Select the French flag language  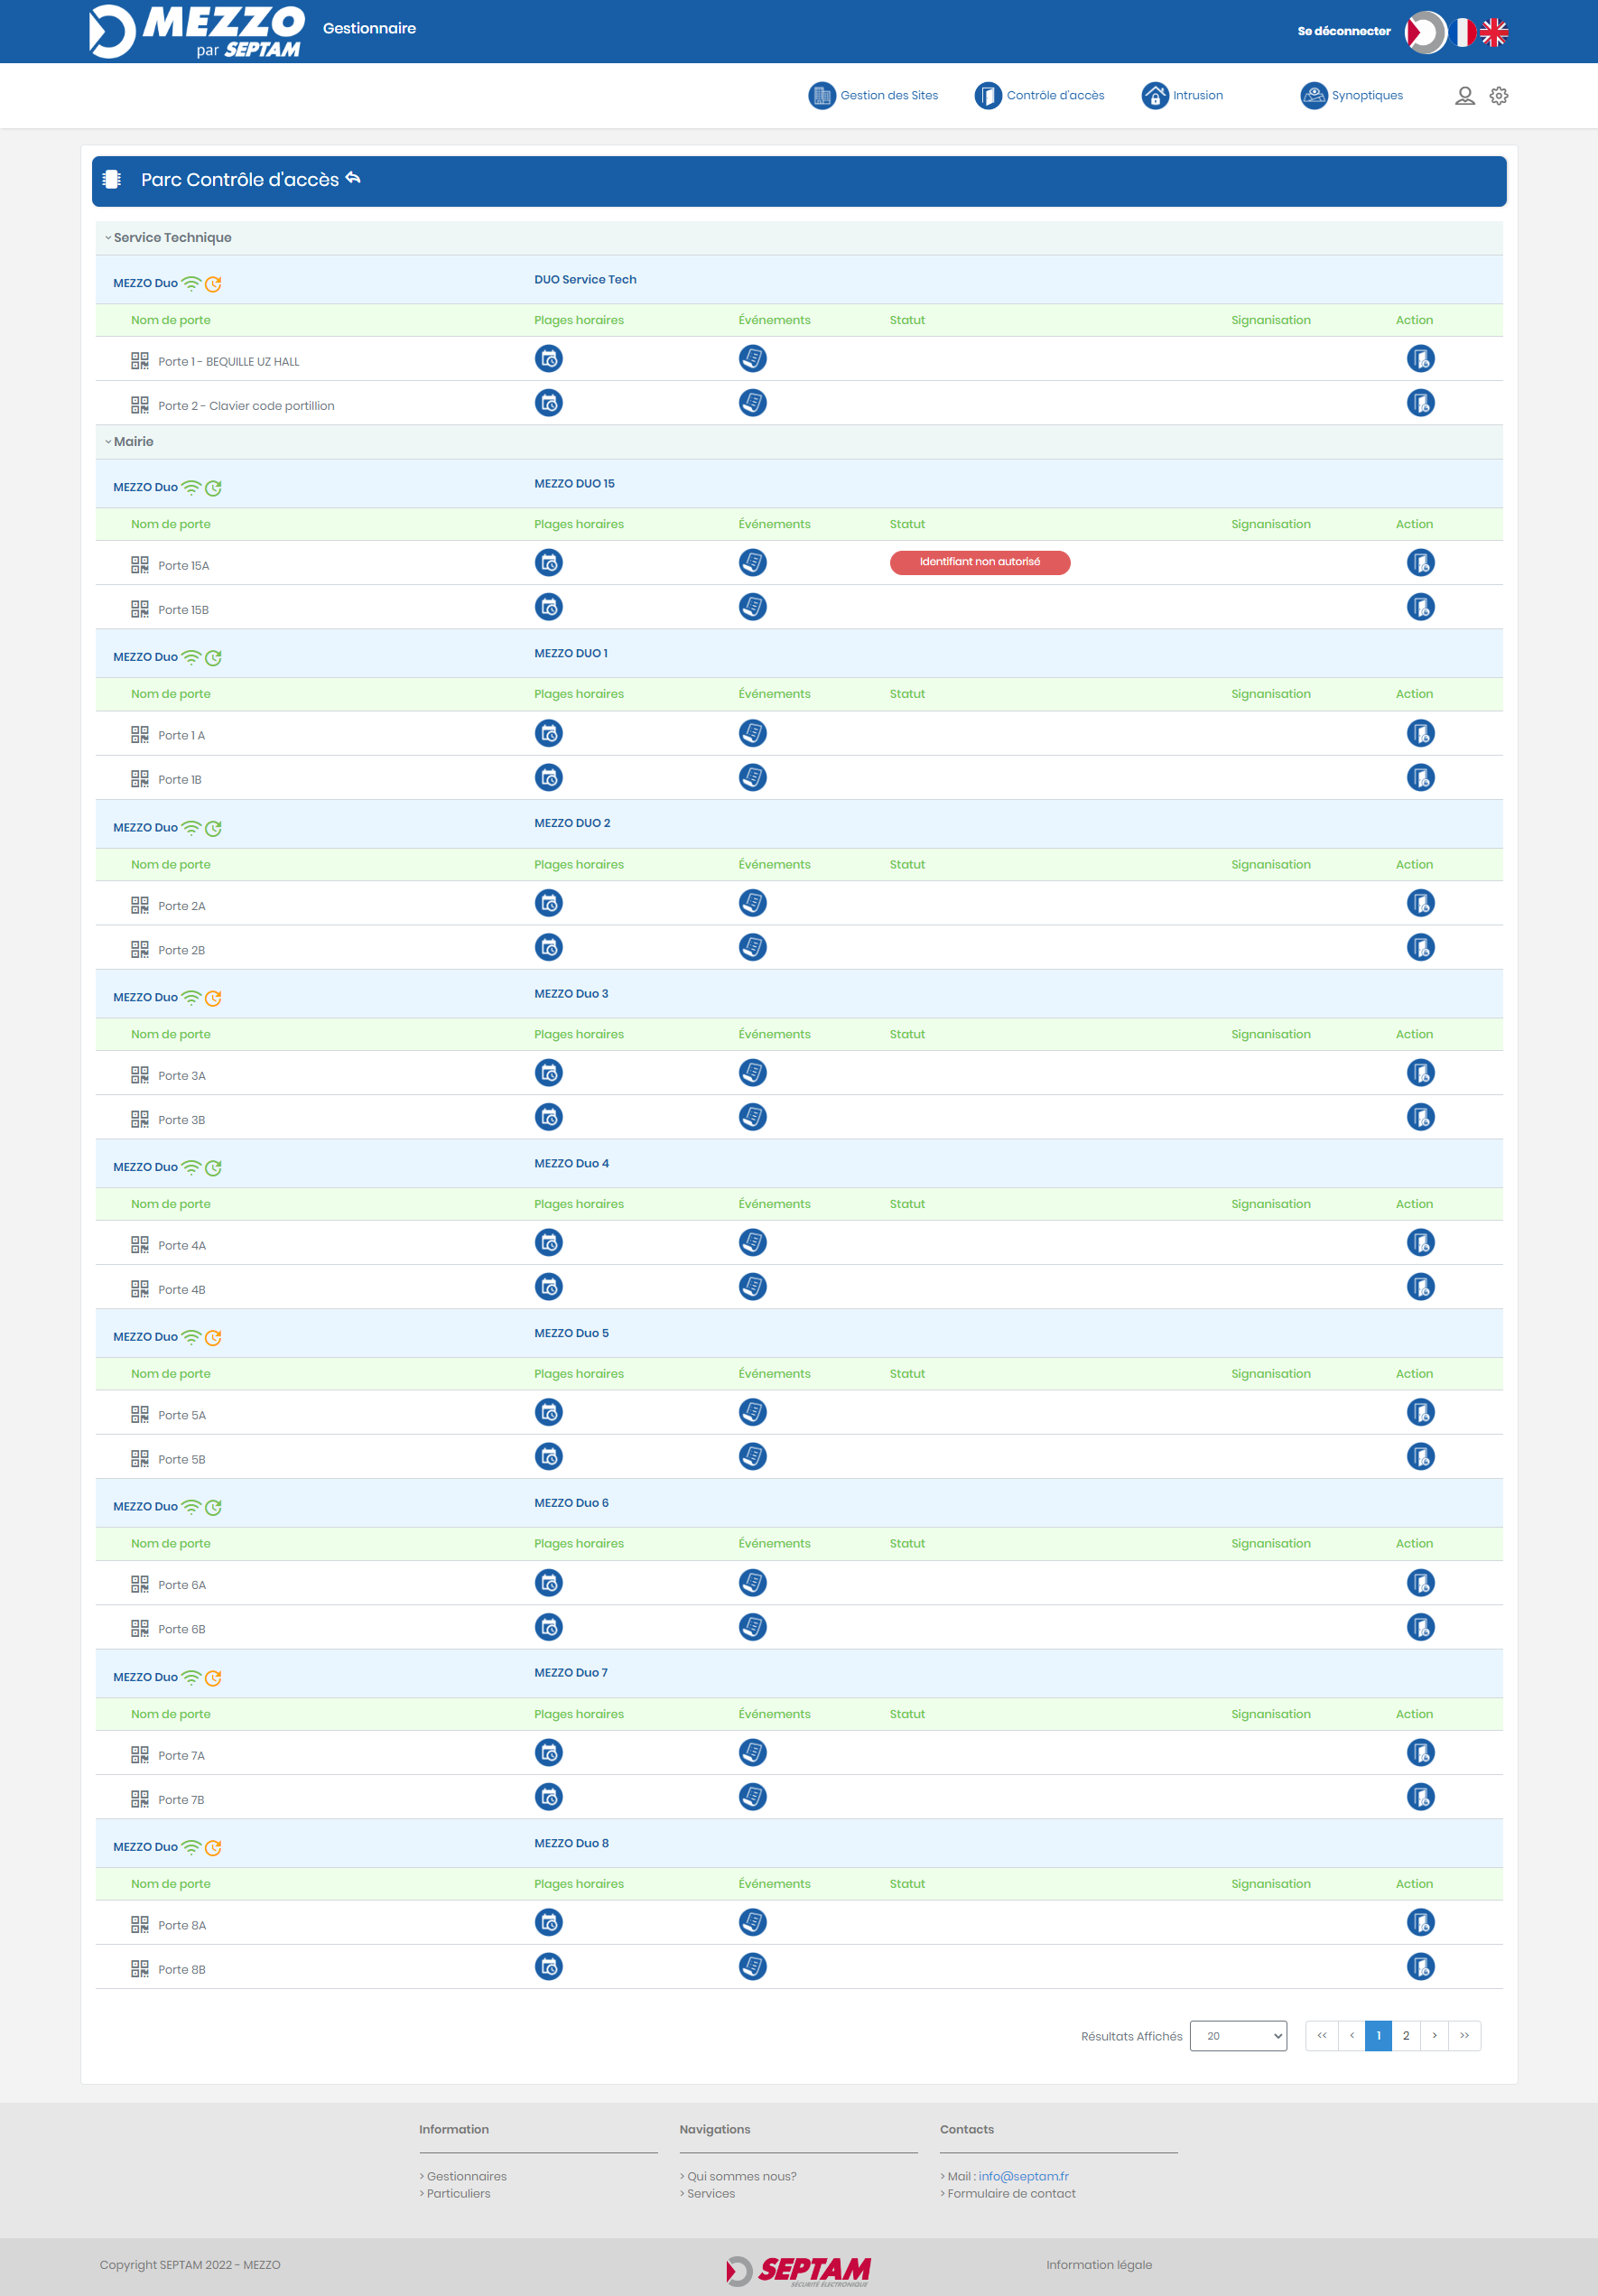click(1464, 32)
